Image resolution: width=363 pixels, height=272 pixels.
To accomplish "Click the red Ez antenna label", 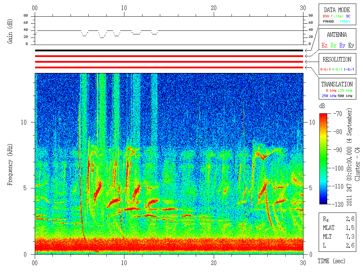I will pyautogui.click(x=324, y=45).
